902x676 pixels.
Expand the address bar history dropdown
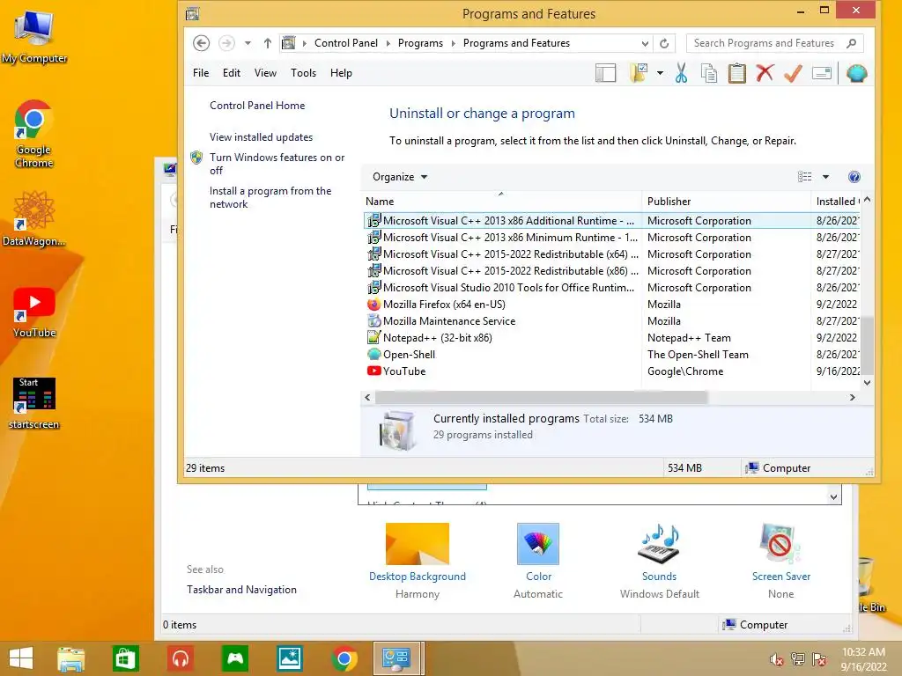click(645, 44)
